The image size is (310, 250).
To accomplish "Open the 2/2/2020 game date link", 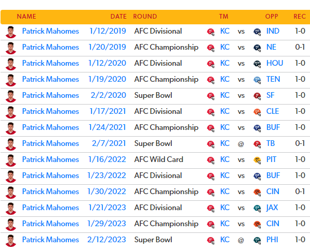I will [x=108, y=95].
